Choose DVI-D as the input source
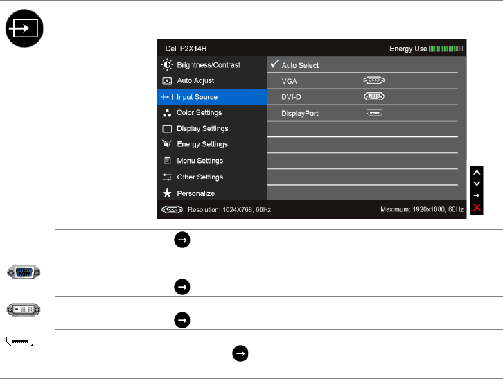This screenshot has height=379, width=503. pyautogui.click(x=362, y=97)
